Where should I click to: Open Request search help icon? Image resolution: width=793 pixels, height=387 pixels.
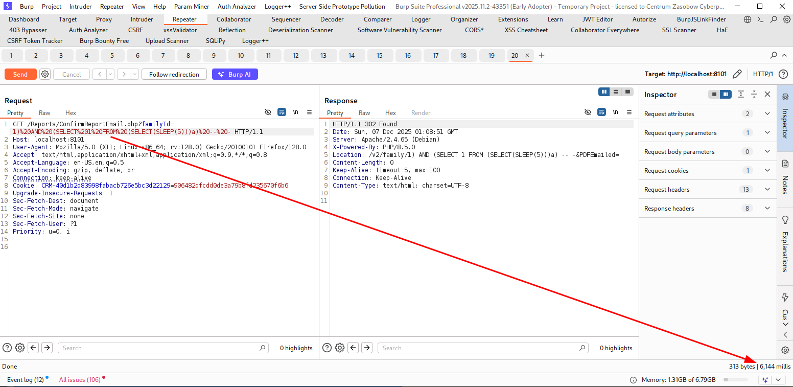click(7, 348)
